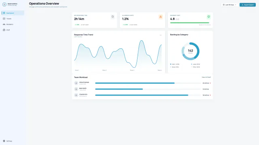Follow the View All Staff link
Image resolution: width=259 pixels, height=145 pixels.
click(206, 77)
